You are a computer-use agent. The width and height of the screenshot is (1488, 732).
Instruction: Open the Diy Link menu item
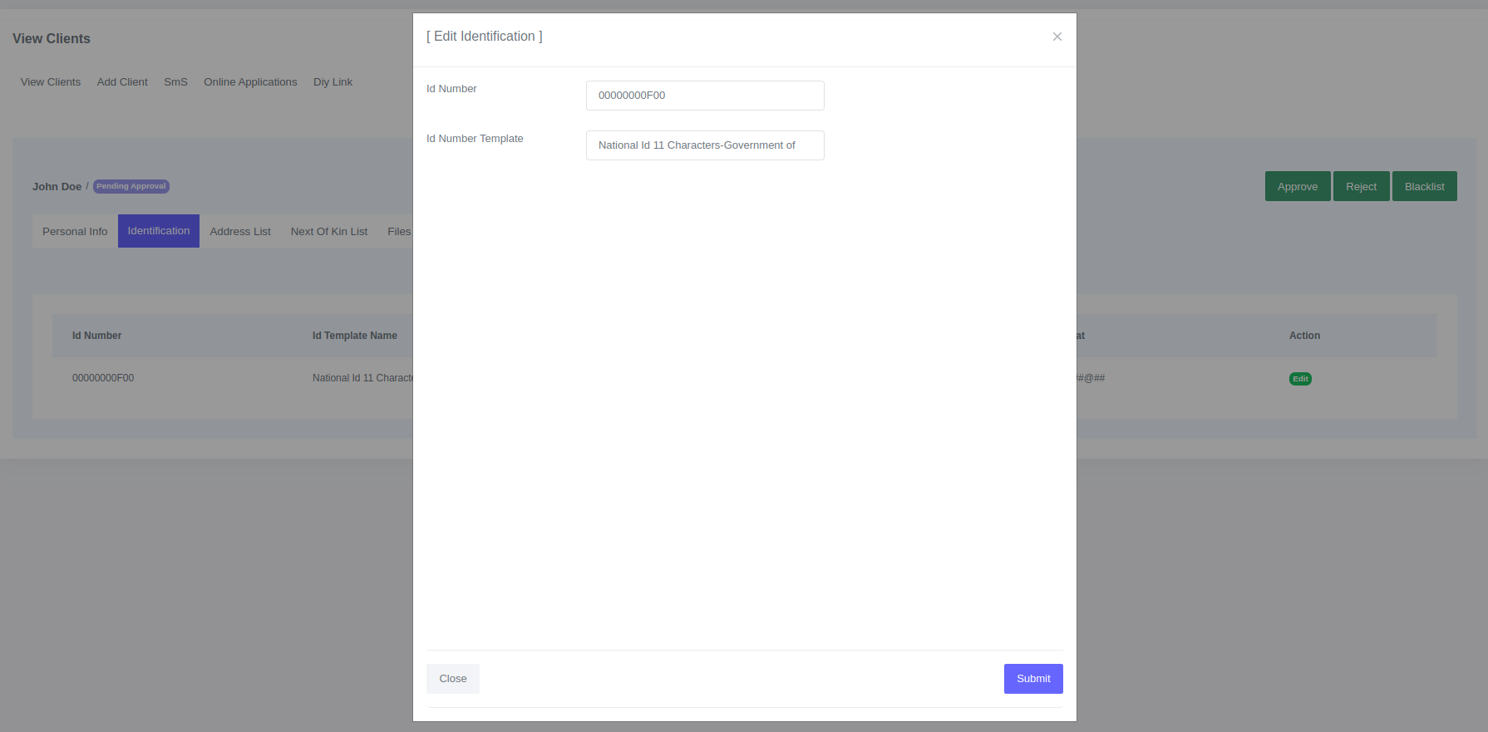[333, 82]
